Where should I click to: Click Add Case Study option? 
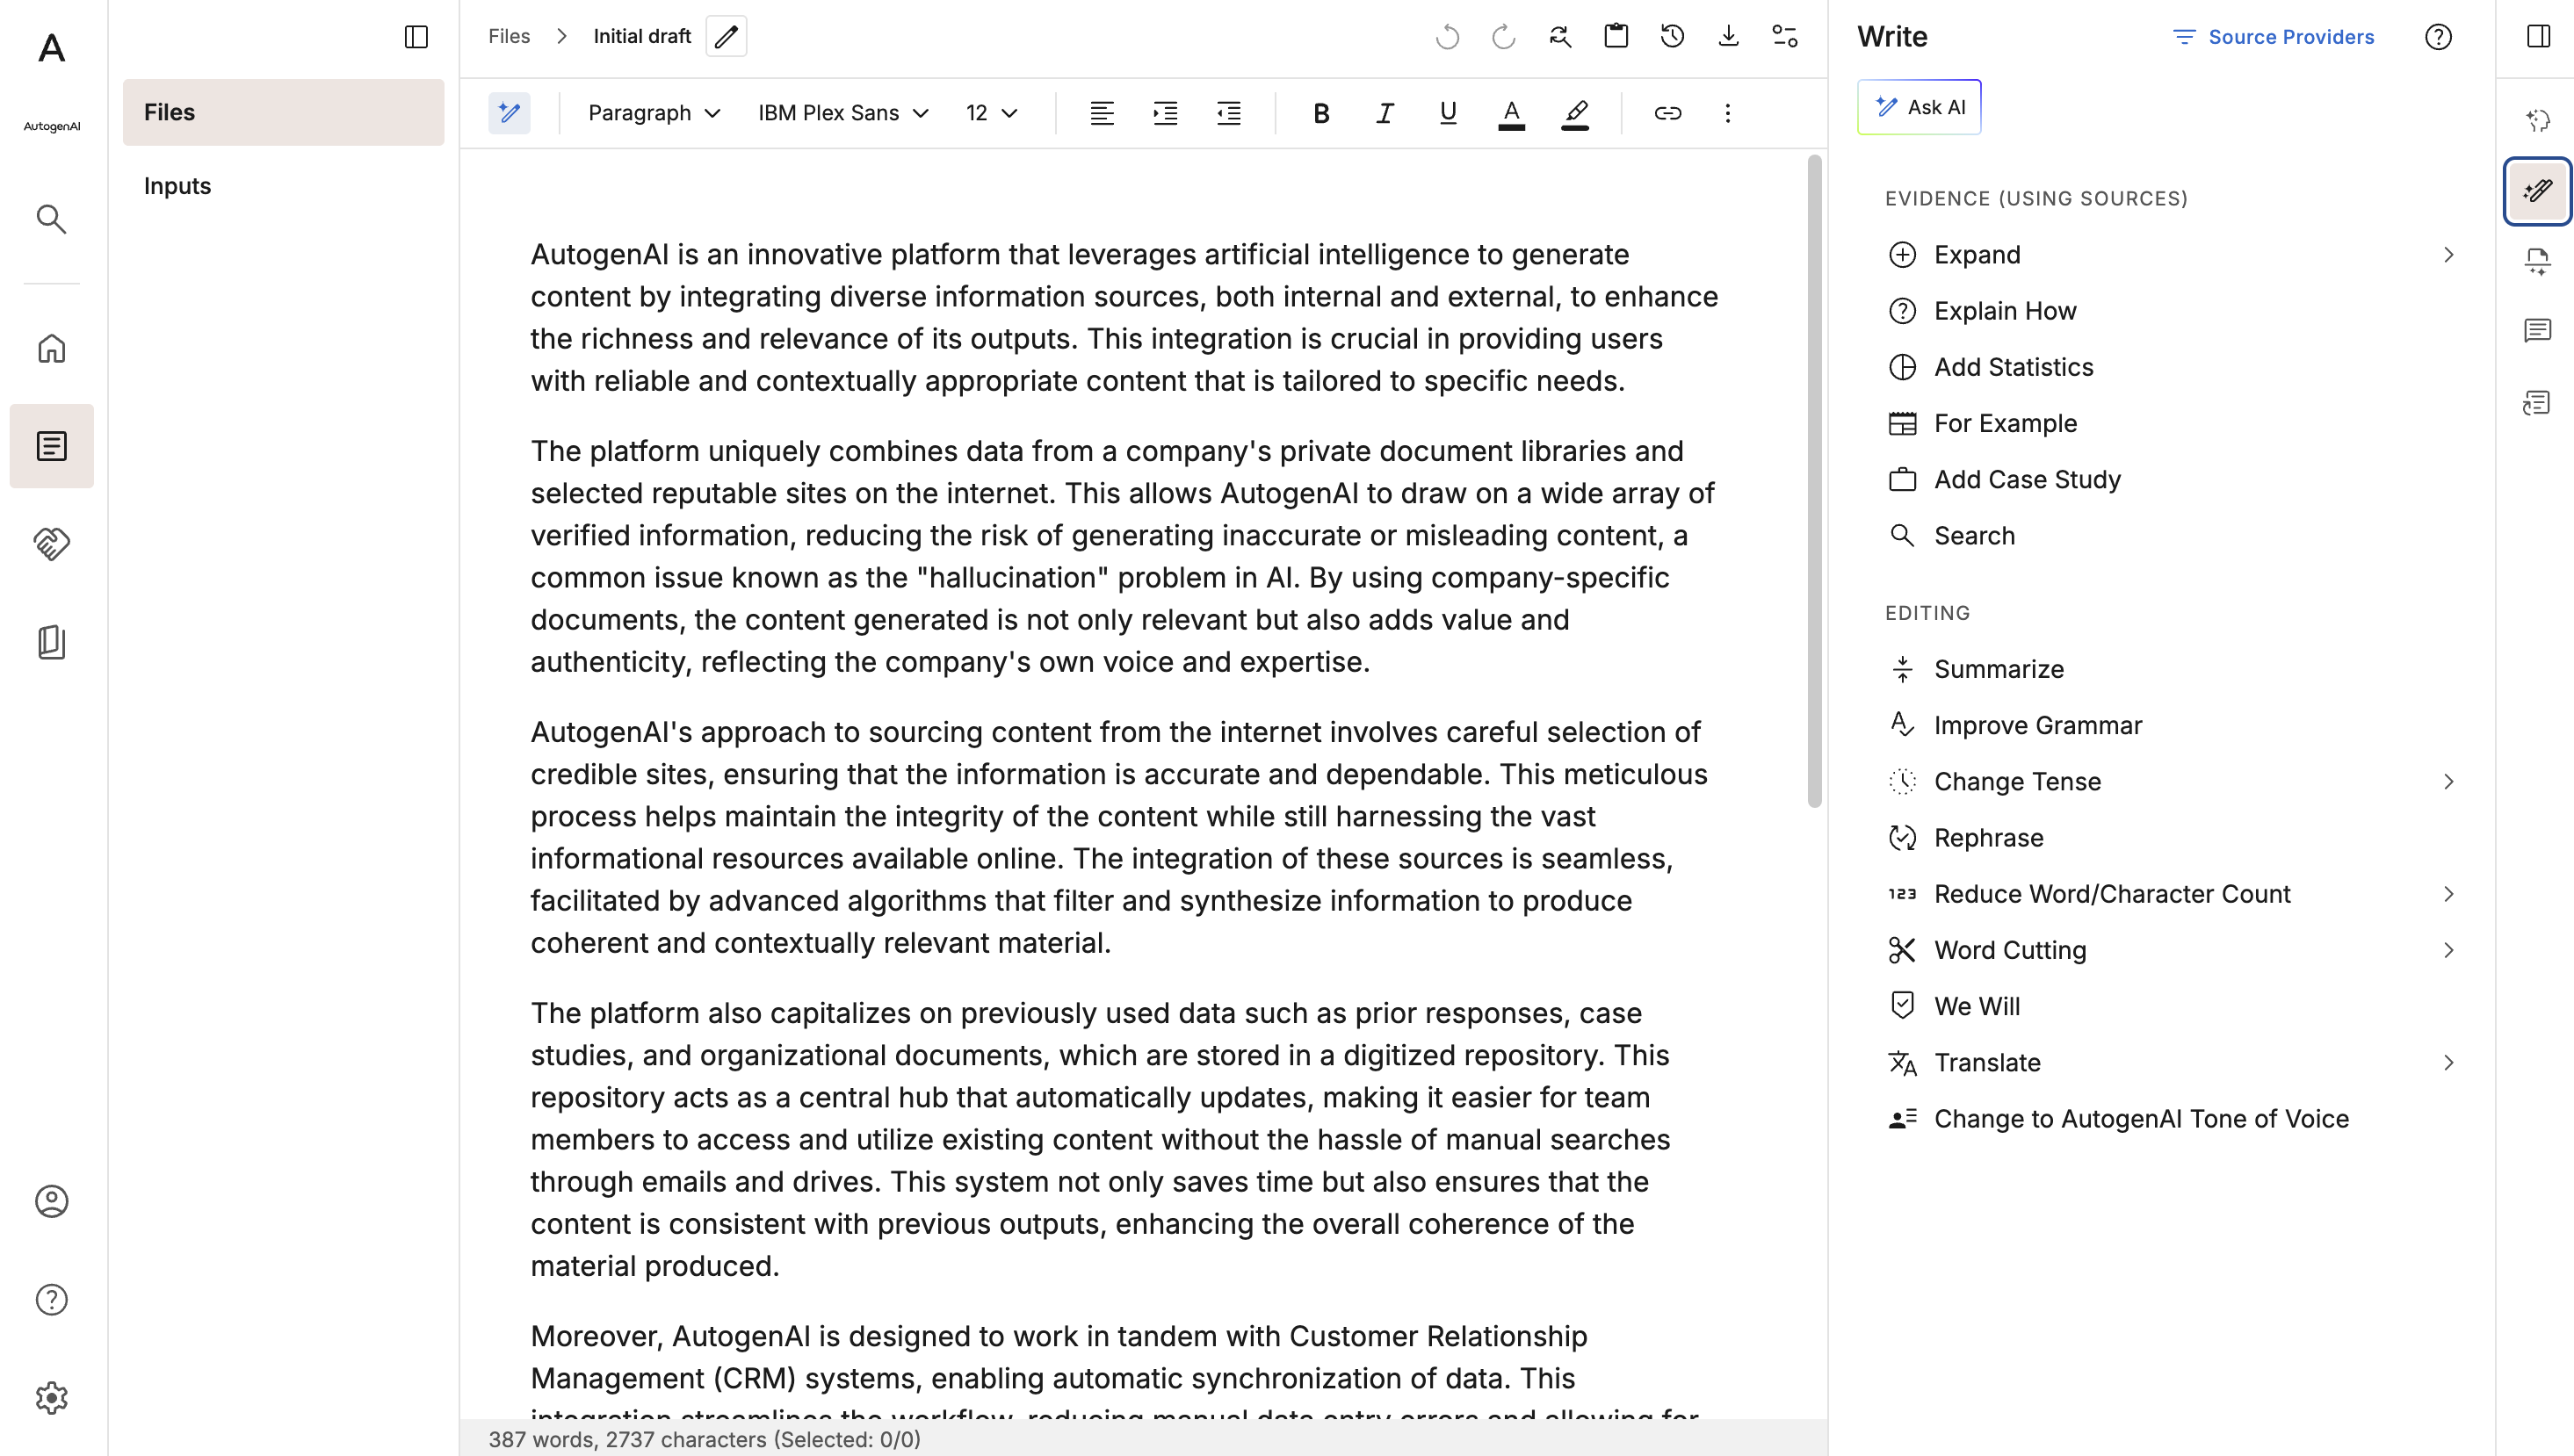click(x=2027, y=480)
